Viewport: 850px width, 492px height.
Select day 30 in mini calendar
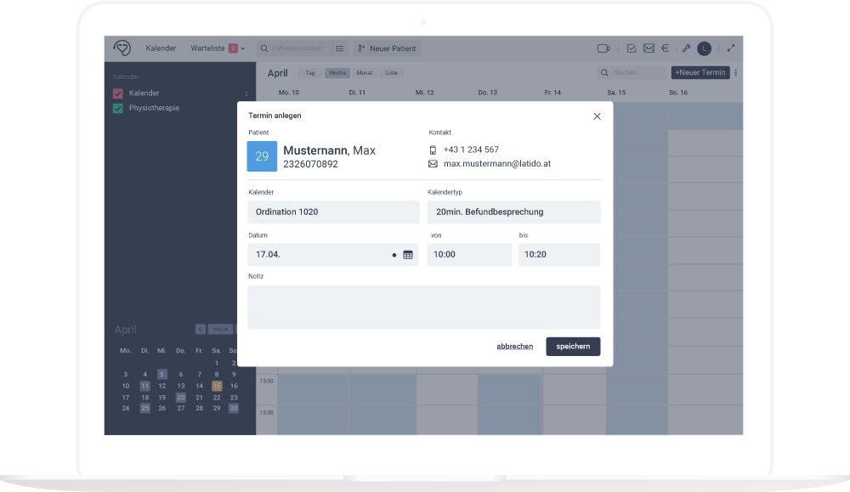234,408
